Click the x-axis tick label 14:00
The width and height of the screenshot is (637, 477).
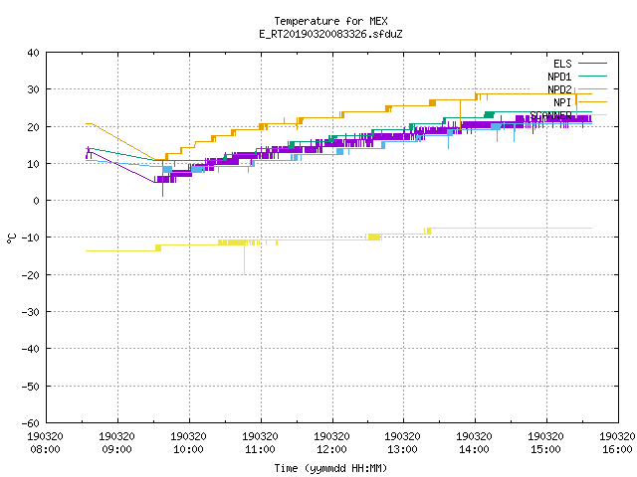click(x=474, y=449)
